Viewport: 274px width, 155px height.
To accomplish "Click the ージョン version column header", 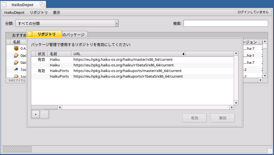I will pos(251,42).
